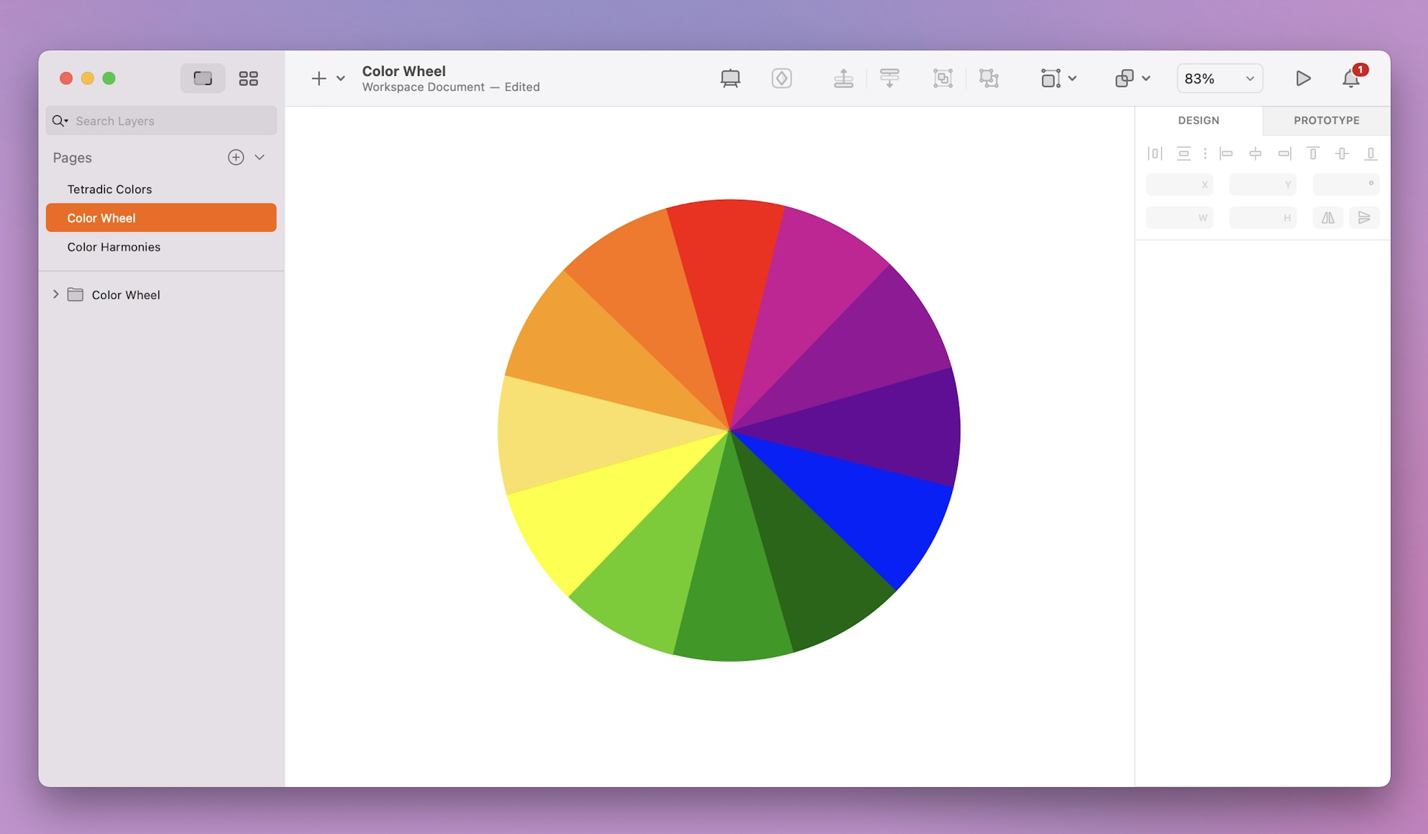Open the zoom level dropdown showing 83%
Viewport: 1428px width, 834px height.
click(1219, 78)
